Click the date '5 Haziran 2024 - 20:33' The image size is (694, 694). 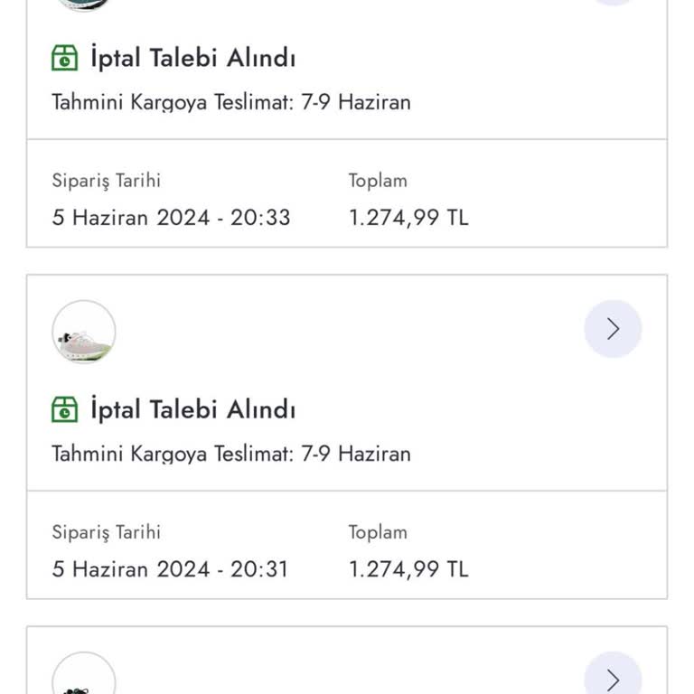(x=171, y=218)
